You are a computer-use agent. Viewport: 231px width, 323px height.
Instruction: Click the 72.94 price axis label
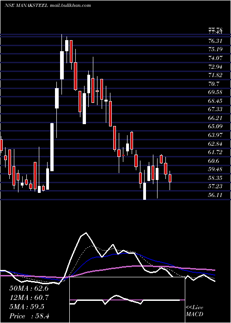(215, 67)
